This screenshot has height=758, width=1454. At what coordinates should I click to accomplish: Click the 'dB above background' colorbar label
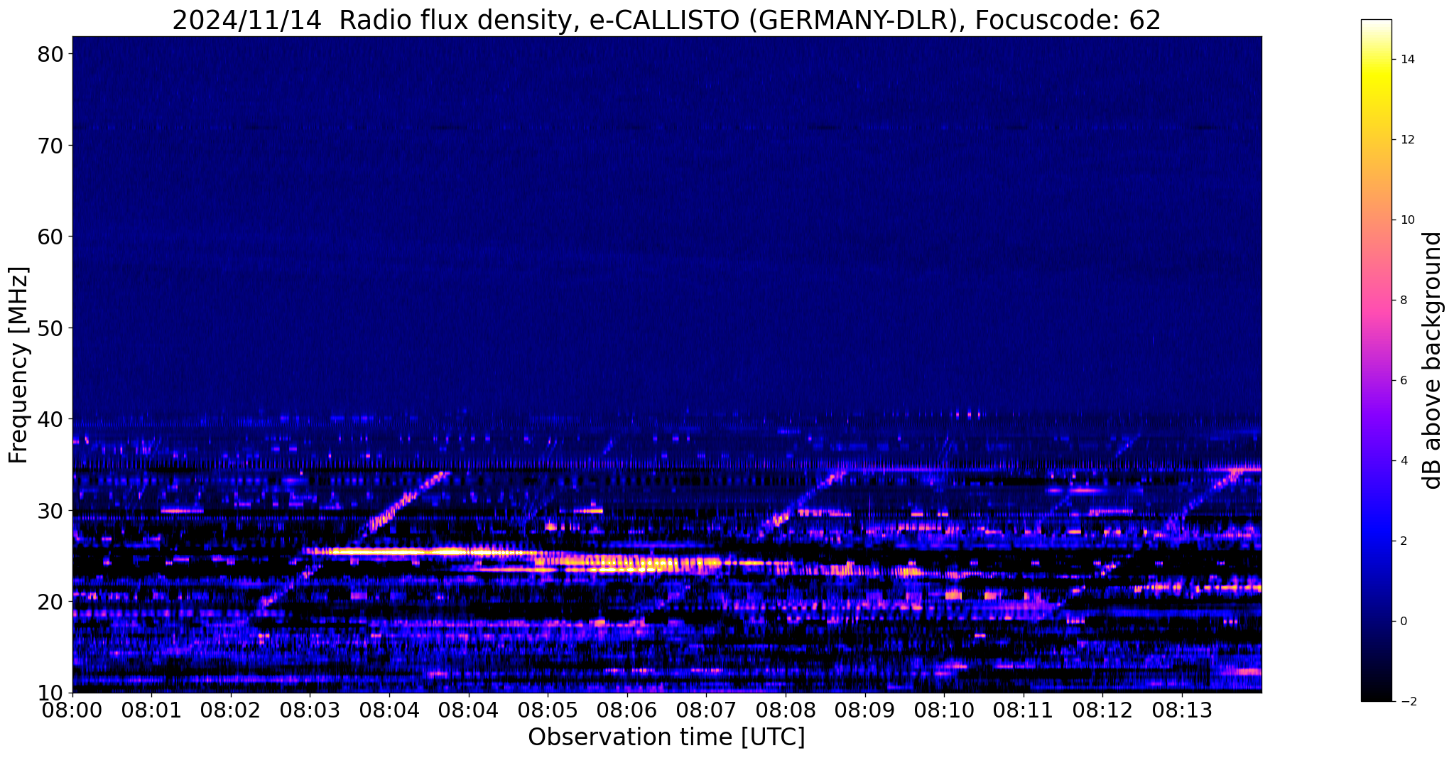[x=1433, y=360]
